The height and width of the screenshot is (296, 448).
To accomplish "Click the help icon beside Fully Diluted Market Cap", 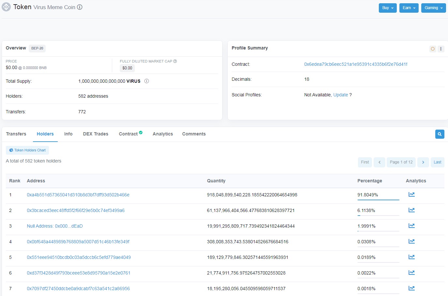I will coord(175,61).
